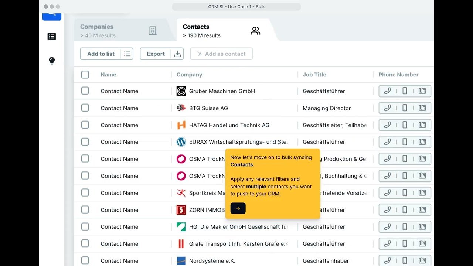
Task: Click the arrow button in the yellow tooltip
Action: click(x=238, y=208)
